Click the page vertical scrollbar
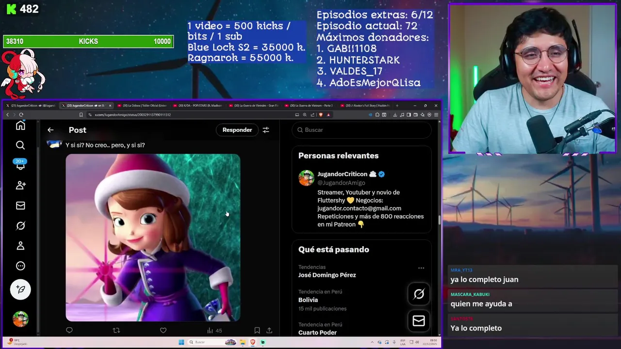This screenshot has width=621, height=349. point(440,221)
